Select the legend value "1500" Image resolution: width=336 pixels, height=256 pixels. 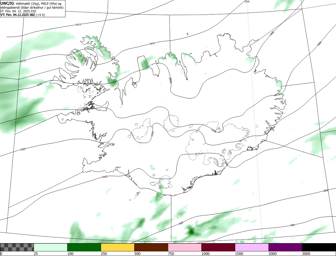(239, 254)
